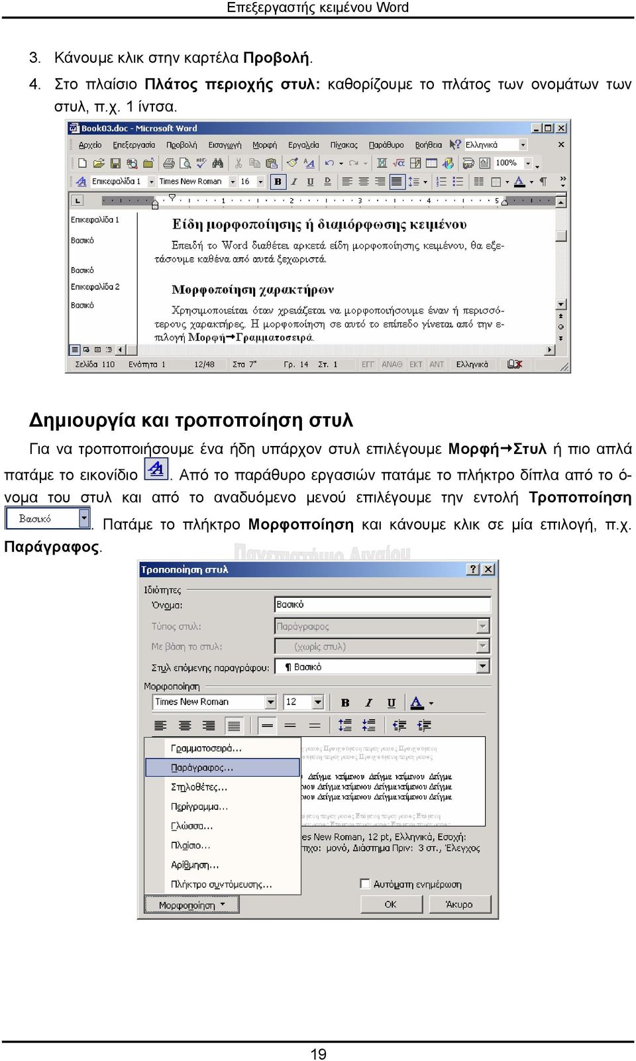This screenshot has height=1061, width=636.
Task: Click the Styles and Formatting icon in Word toolbar
Action: point(81,182)
